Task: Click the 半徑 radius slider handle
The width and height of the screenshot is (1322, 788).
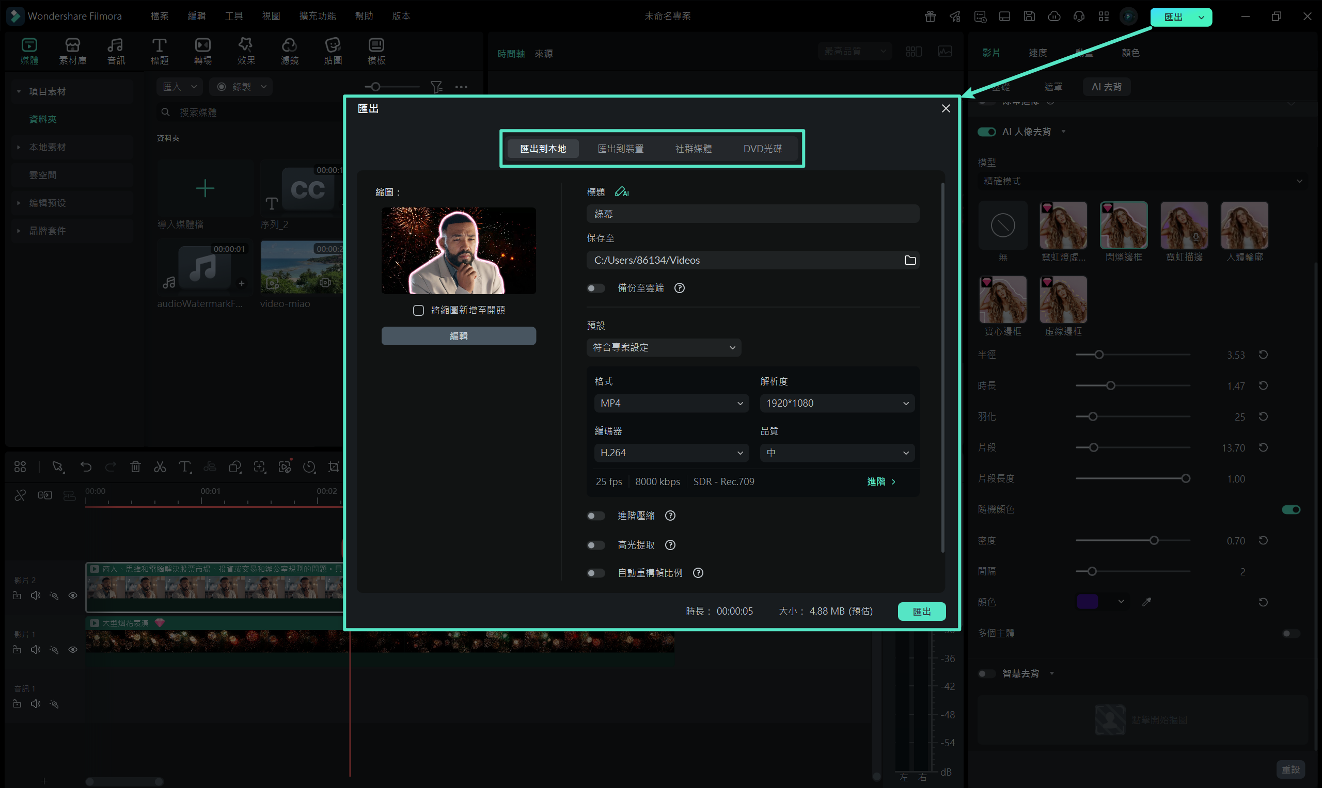Action: 1099,355
